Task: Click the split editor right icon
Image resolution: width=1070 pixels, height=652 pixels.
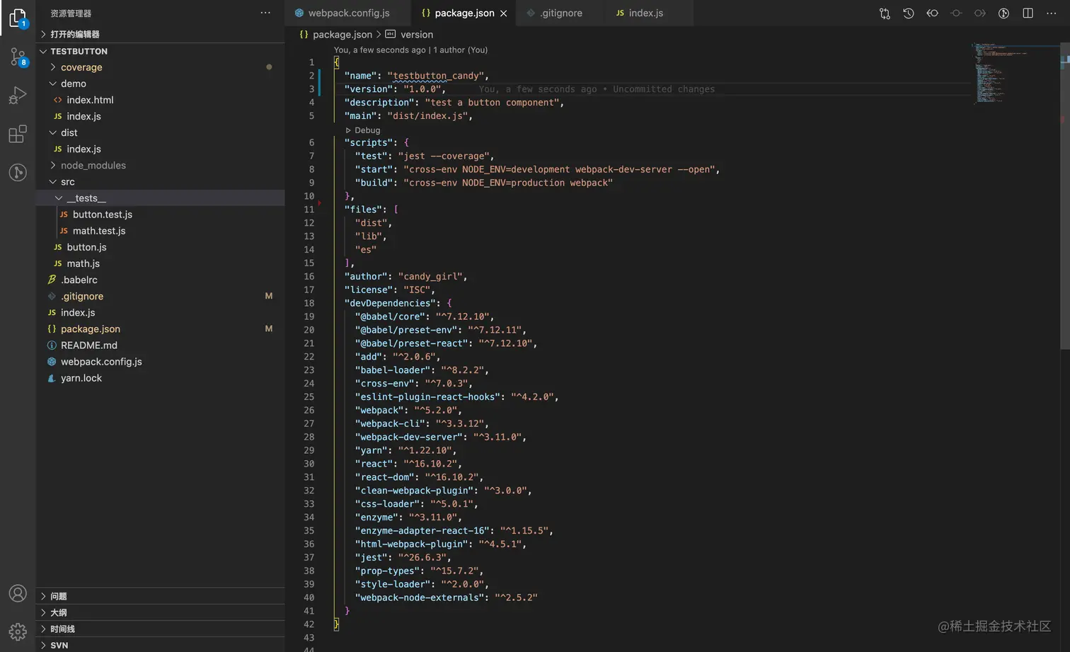Action: 1028,13
